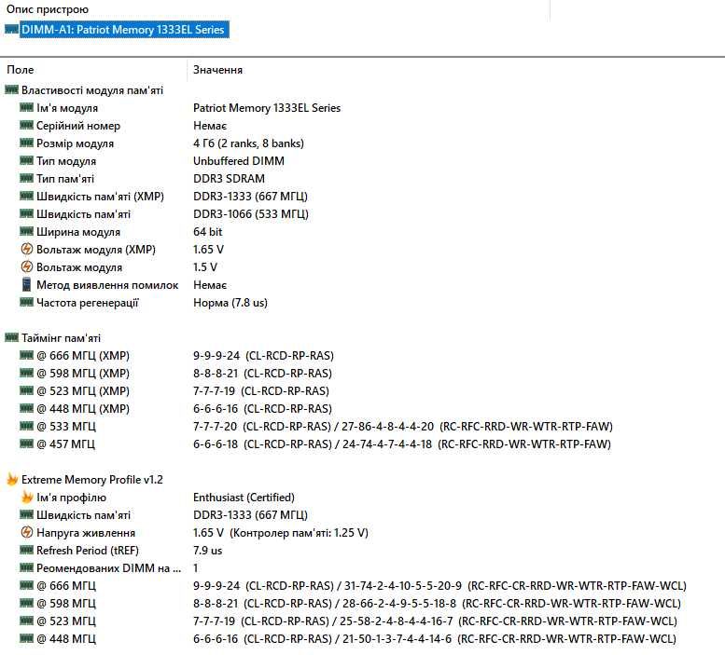Screen dimensions: 725x655
Task: Select timing value 7-7-7-19 / 25-58-2-4-8-4-4-16-7
Action: click(435, 621)
